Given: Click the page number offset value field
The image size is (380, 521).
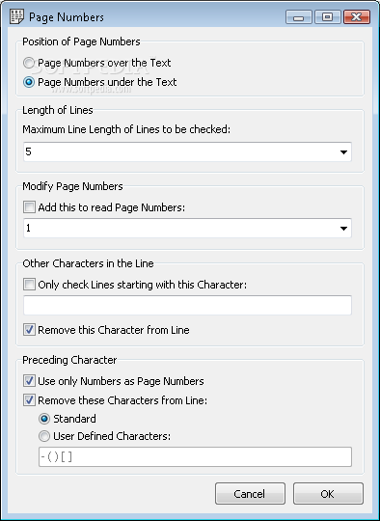Looking at the screenshot, I should pos(187,229).
